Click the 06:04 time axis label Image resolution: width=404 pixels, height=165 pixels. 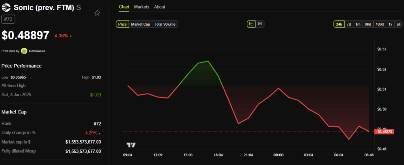(339, 155)
